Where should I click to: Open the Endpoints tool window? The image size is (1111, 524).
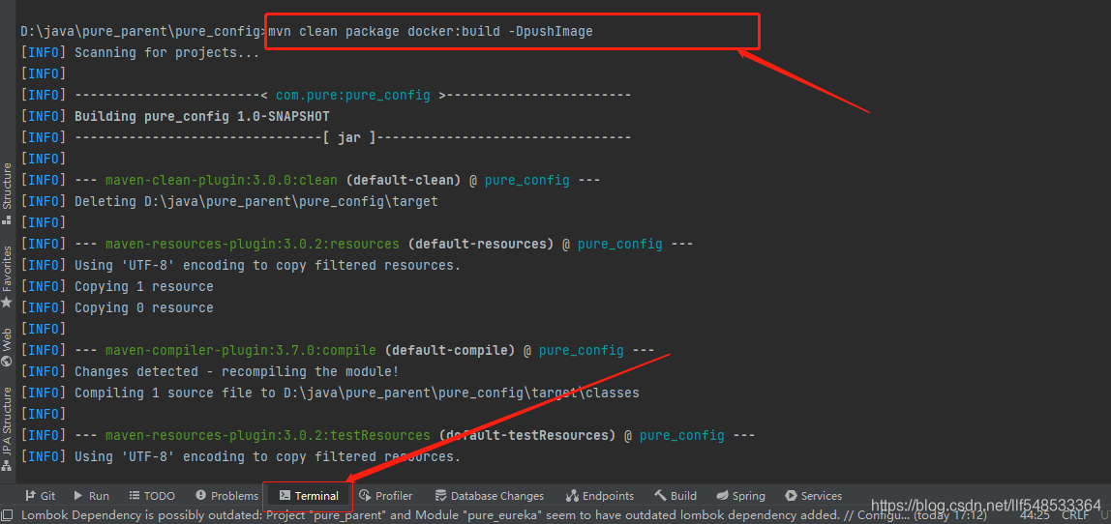coord(599,496)
